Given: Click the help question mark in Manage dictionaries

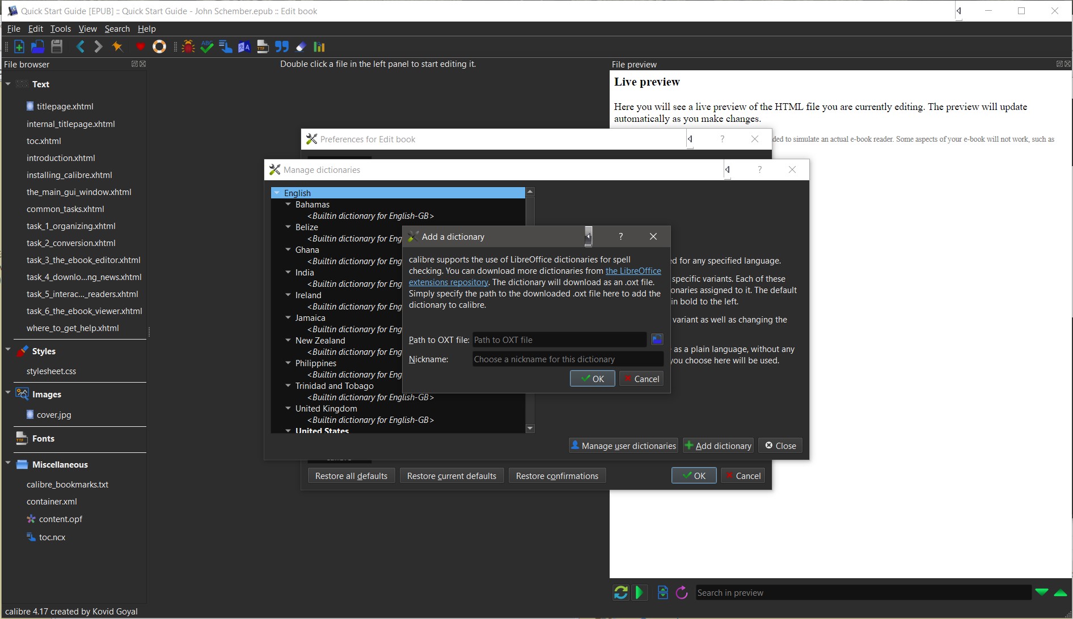Looking at the screenshot, I should 760,169.
